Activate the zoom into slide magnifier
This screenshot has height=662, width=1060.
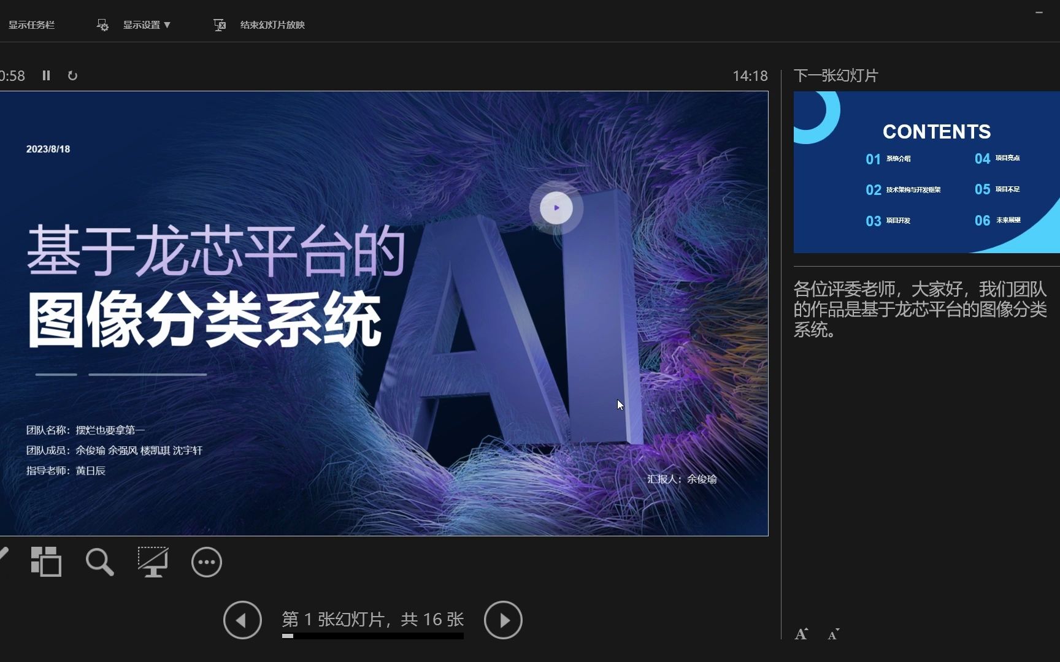click(99, 562)
